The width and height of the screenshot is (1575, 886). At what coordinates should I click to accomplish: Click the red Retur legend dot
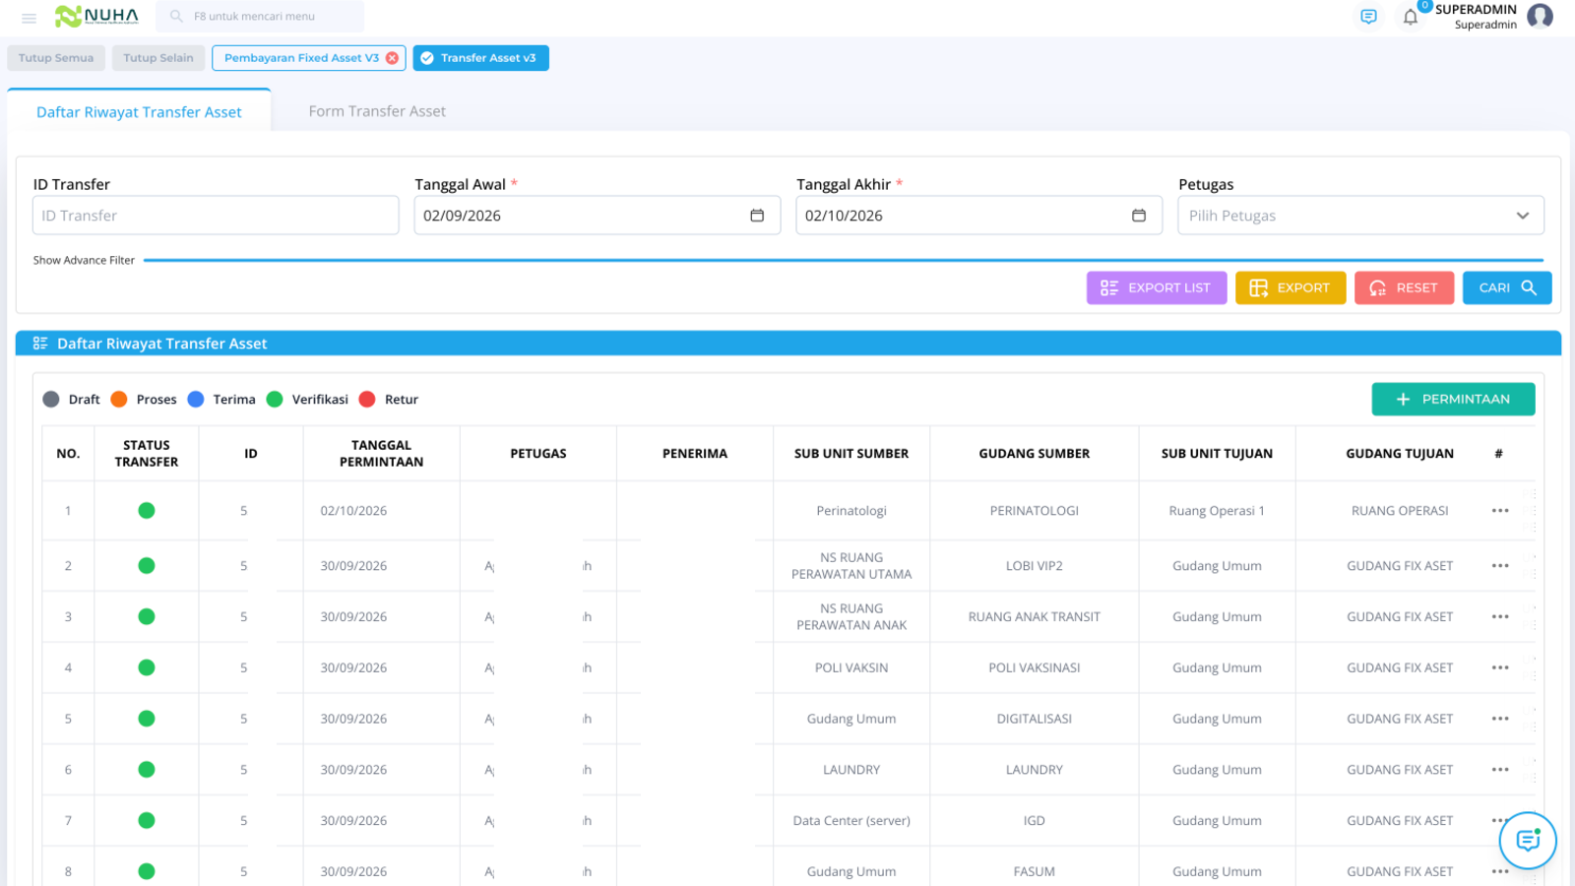[367, 400]
